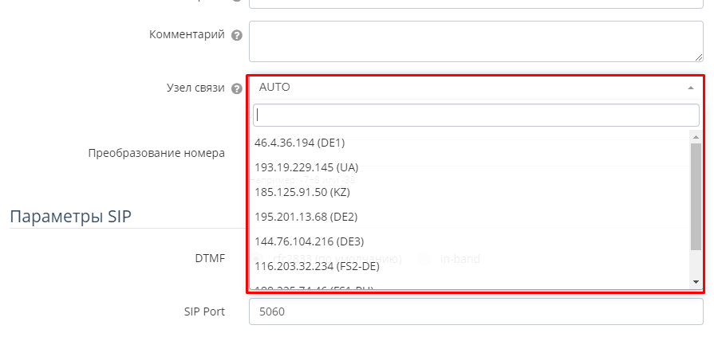Click the help icon beside Узел связи
This screenshot has height=337, width=714.
point(237,88)
